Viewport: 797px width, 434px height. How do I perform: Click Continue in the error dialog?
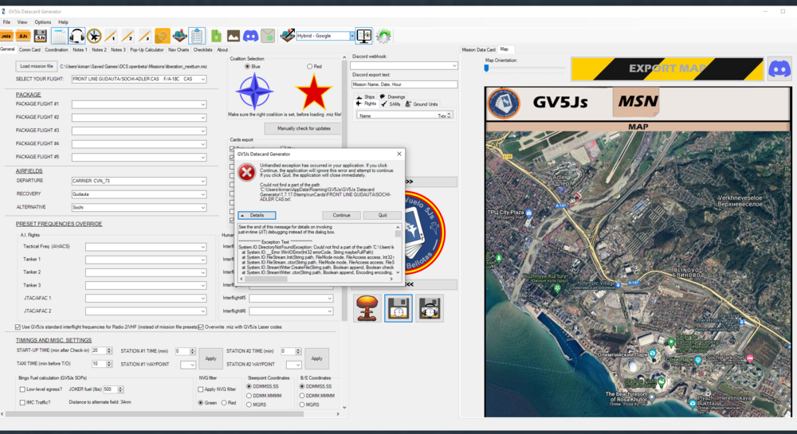(341, 215)
